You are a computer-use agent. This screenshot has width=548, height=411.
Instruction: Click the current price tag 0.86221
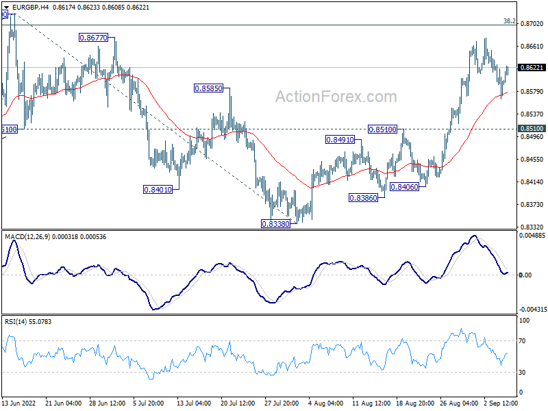pyautogui.click(x=532, y=67)
